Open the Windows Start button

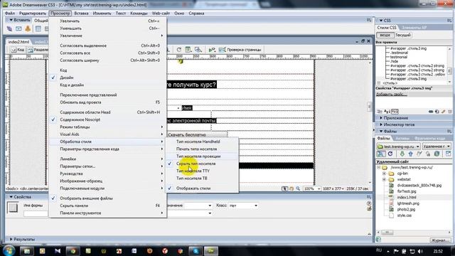(9, 250)
